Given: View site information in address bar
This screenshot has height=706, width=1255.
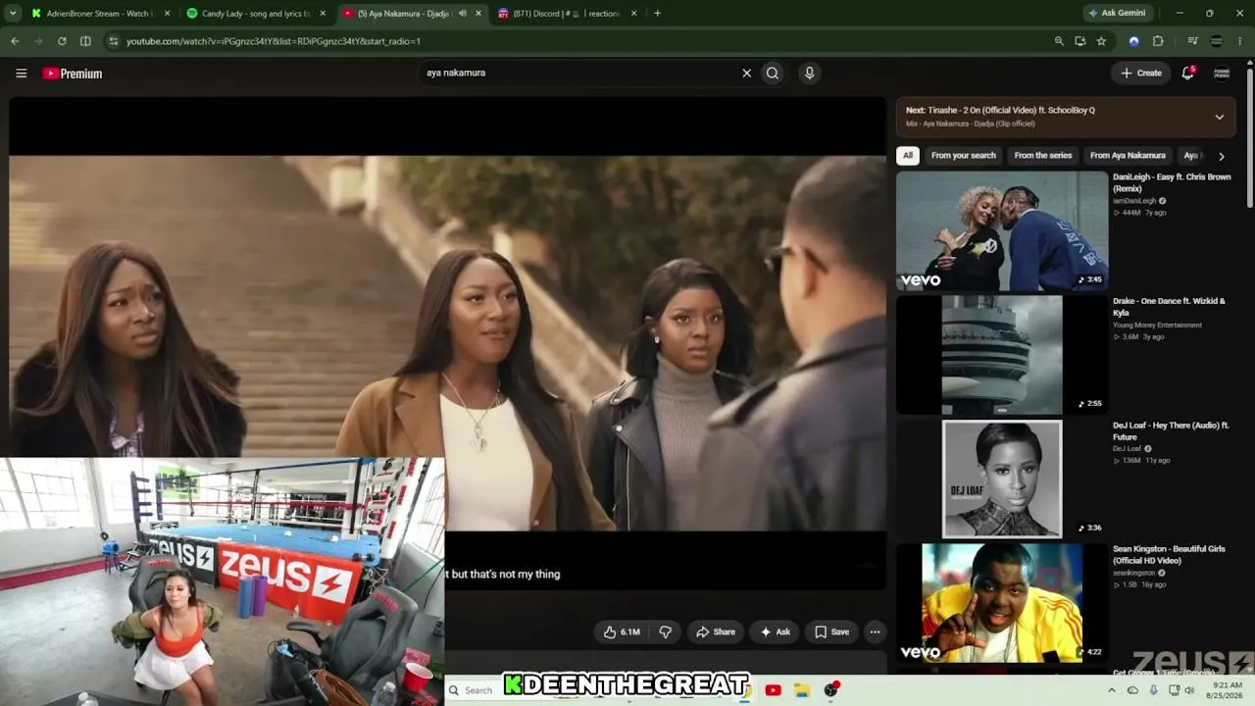Looking at the screenshot, I should pos(114,41).
